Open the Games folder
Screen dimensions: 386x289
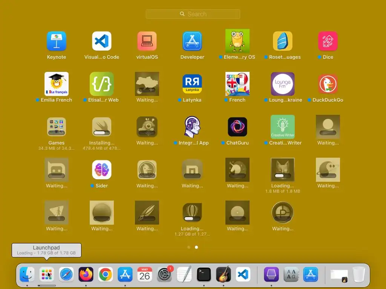coord(57,126)
